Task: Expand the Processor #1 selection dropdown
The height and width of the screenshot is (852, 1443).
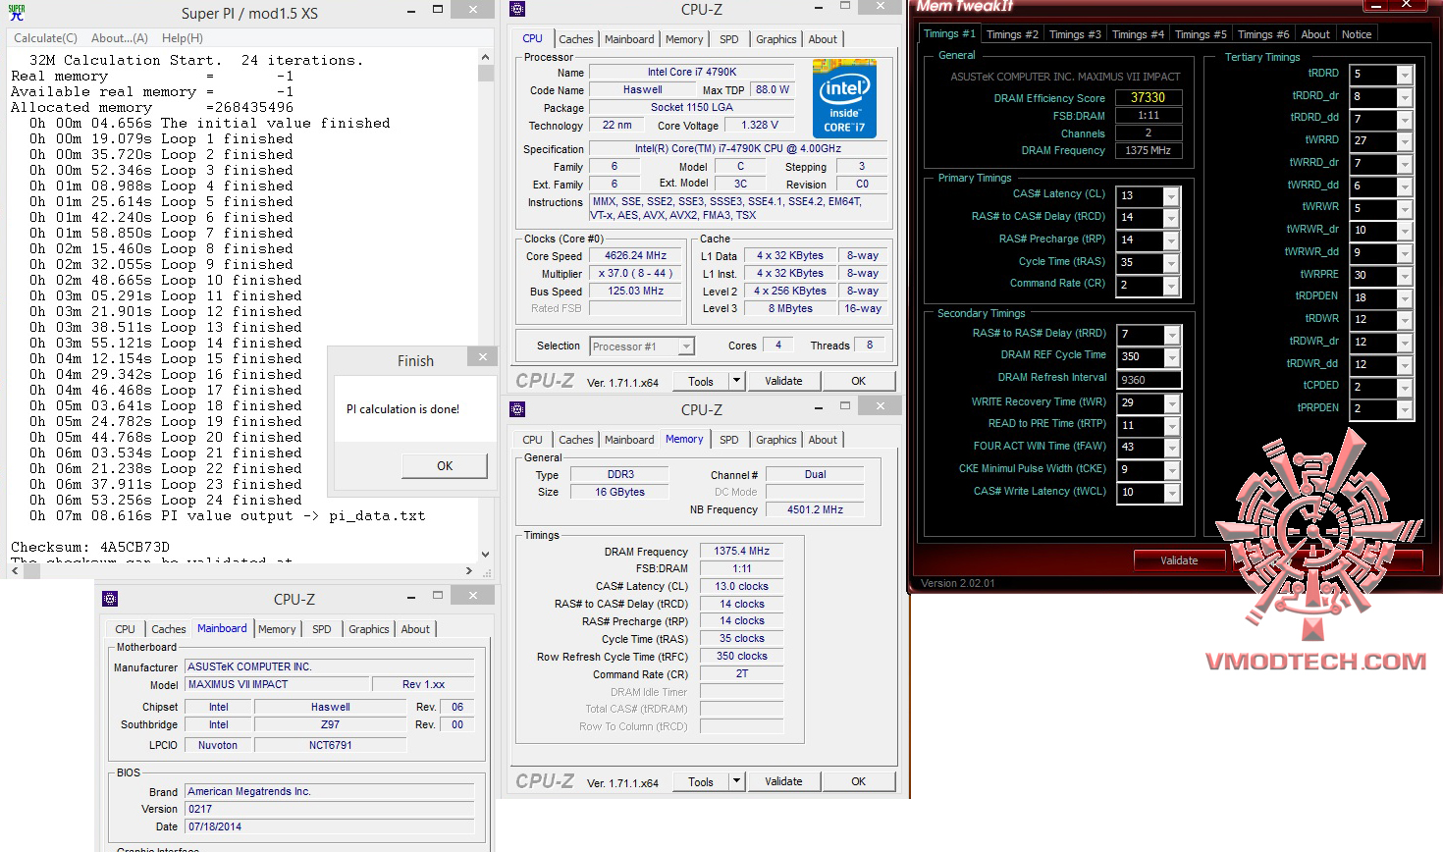Action: pyautogui.click(x=685, y=346)
